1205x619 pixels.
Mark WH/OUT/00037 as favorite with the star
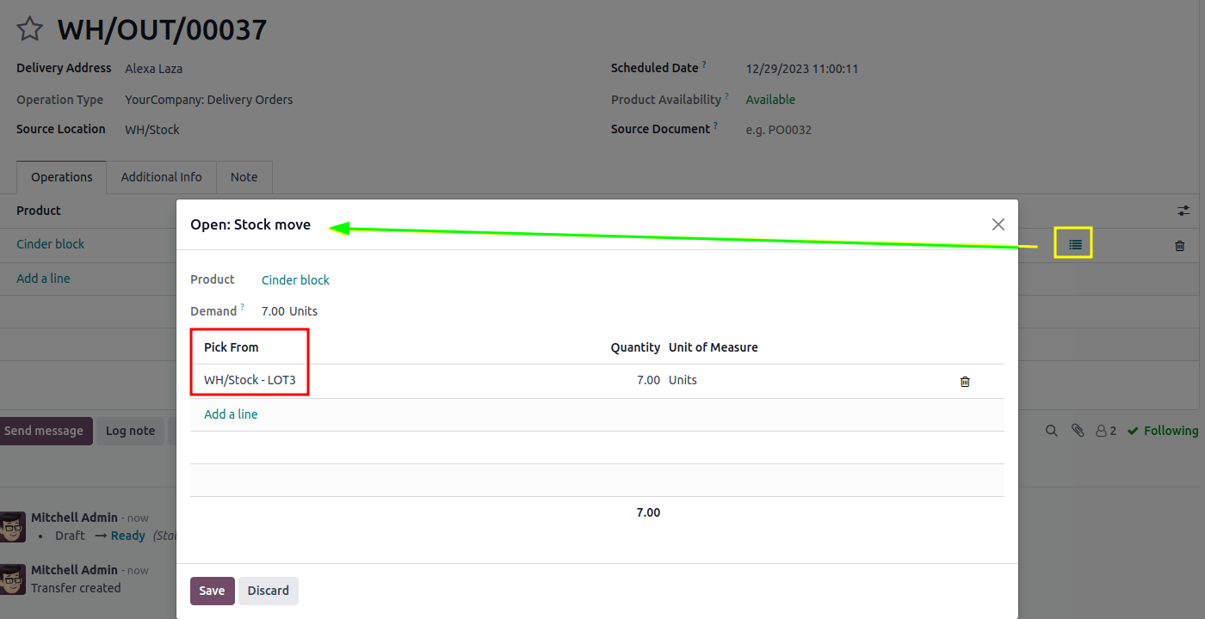[x=30, y=29]
